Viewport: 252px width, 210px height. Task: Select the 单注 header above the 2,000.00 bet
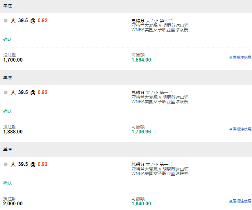point(7,149)
